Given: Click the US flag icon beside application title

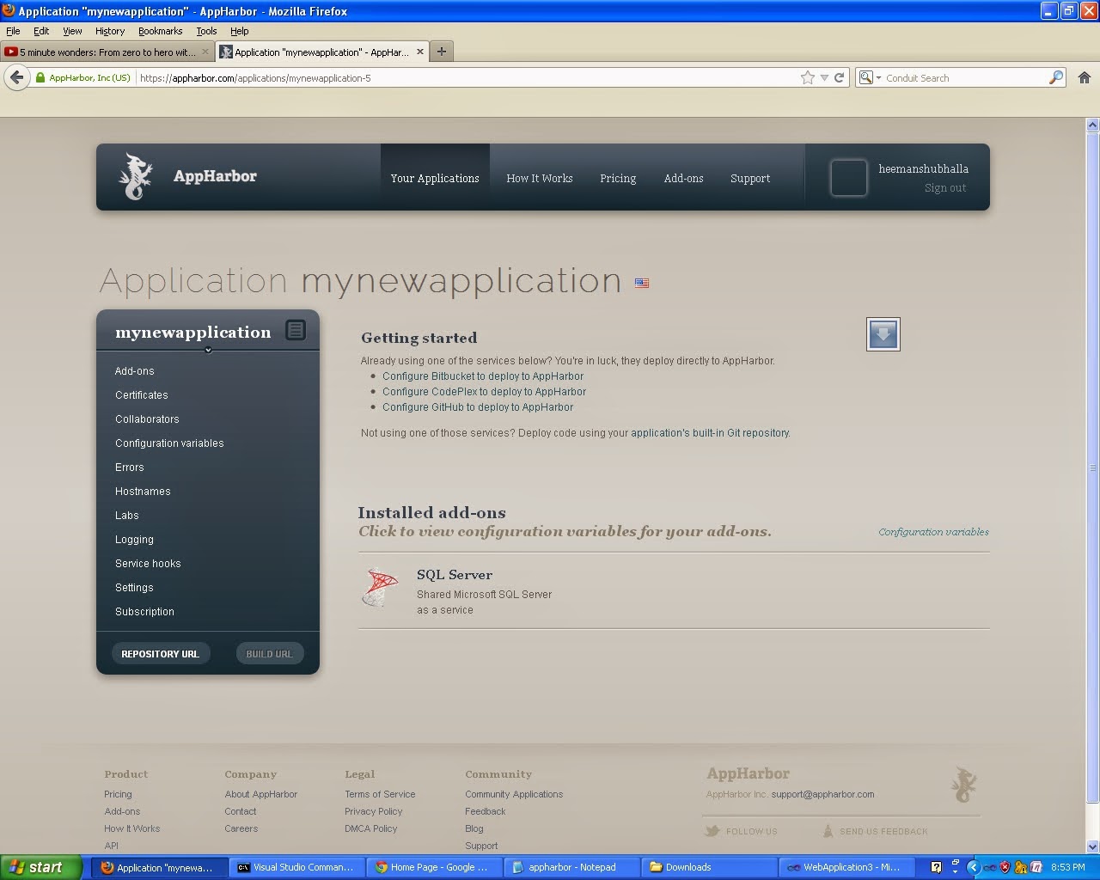Looking at the screenshot, I should coord(642,283).
